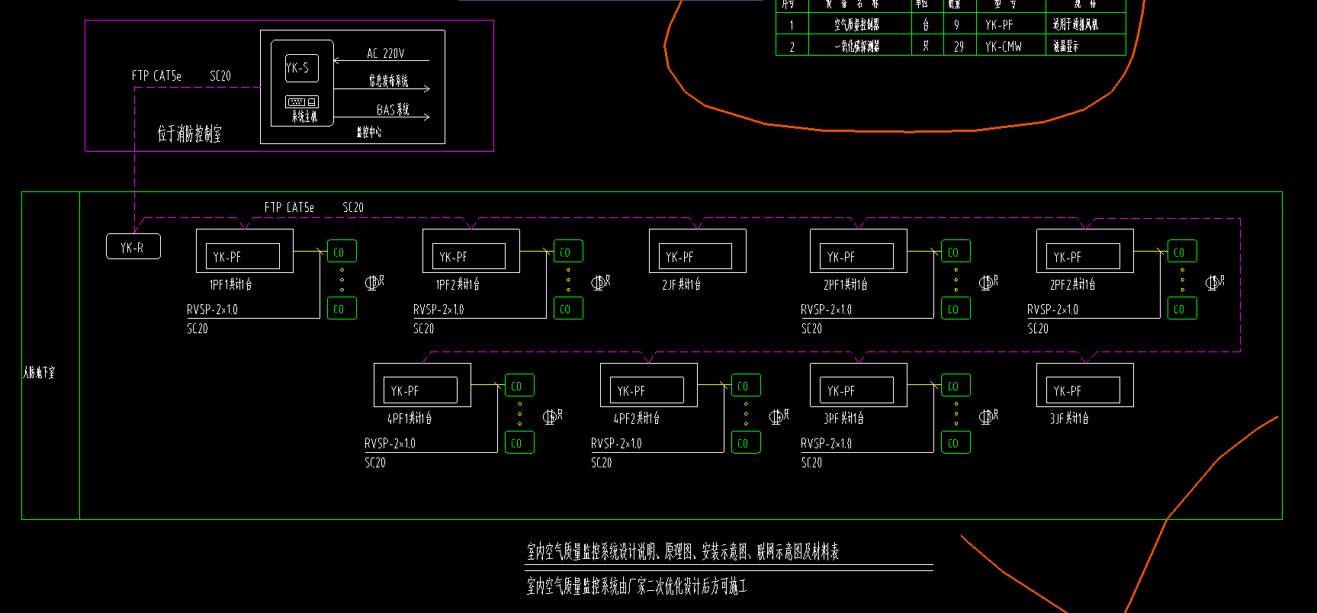Click 'SC20' conduit label under 2PF2
This screenshot has height=613, width=1317.
(1038, 329)
